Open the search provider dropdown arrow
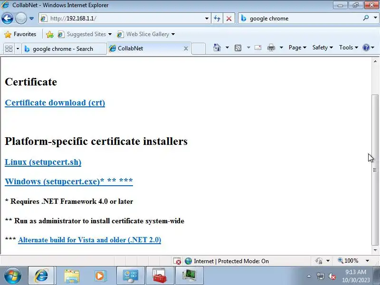The image size is (380, 285). click(375, 18)
